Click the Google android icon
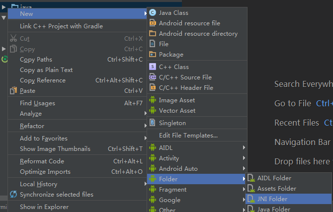 (153, 199)
